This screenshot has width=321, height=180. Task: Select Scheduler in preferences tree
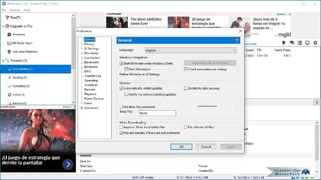[x=91, y=85]
